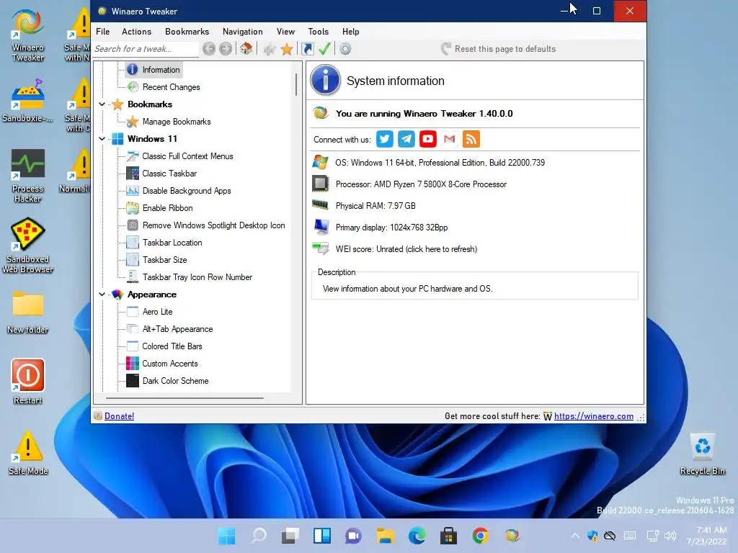This screenshot has width=738, height=553.
Task: Open Process Hacker desktop shortcut
Action: point(28,176)
